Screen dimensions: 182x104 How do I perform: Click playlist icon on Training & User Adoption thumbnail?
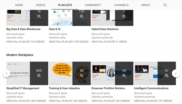click(82, 76)
